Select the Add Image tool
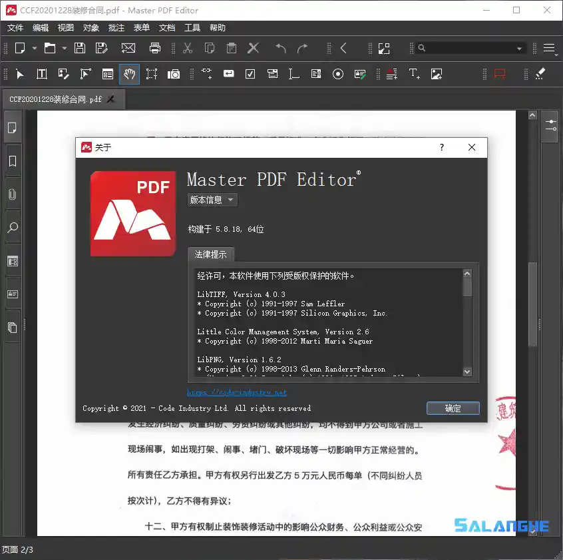The width and height of the screenshot is (563, 560). pyautogui.click(x=436, y=74)
